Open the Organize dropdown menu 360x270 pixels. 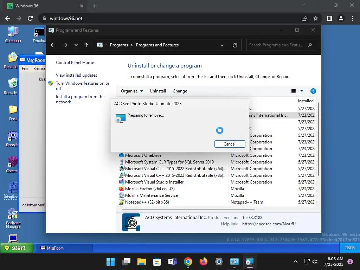point(132,91)
